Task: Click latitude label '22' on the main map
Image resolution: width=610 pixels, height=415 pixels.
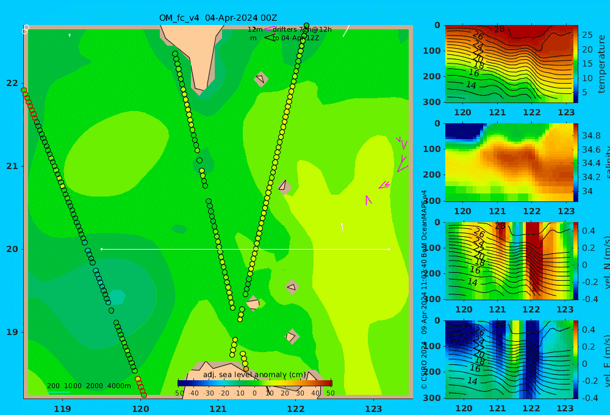Action: (x=12, y=83)
